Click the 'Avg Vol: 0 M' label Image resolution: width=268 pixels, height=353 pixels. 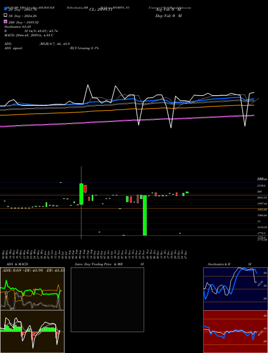click(x=168, y=10)
